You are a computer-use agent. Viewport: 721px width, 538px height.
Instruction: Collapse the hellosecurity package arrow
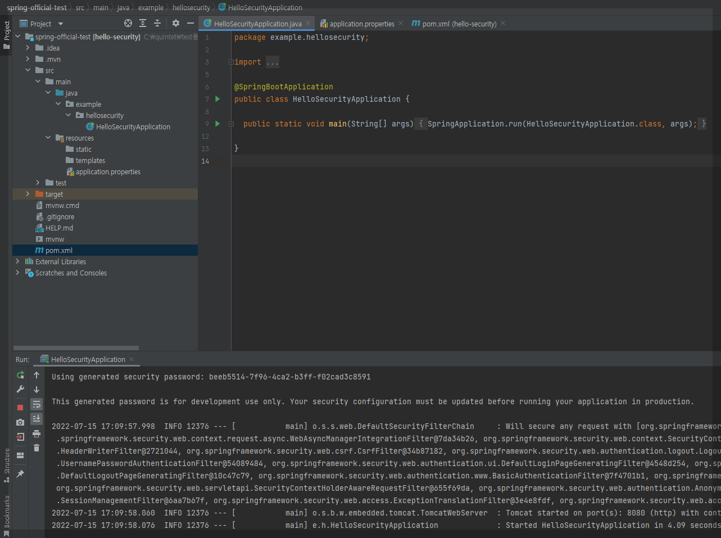[x=68, y=115]
